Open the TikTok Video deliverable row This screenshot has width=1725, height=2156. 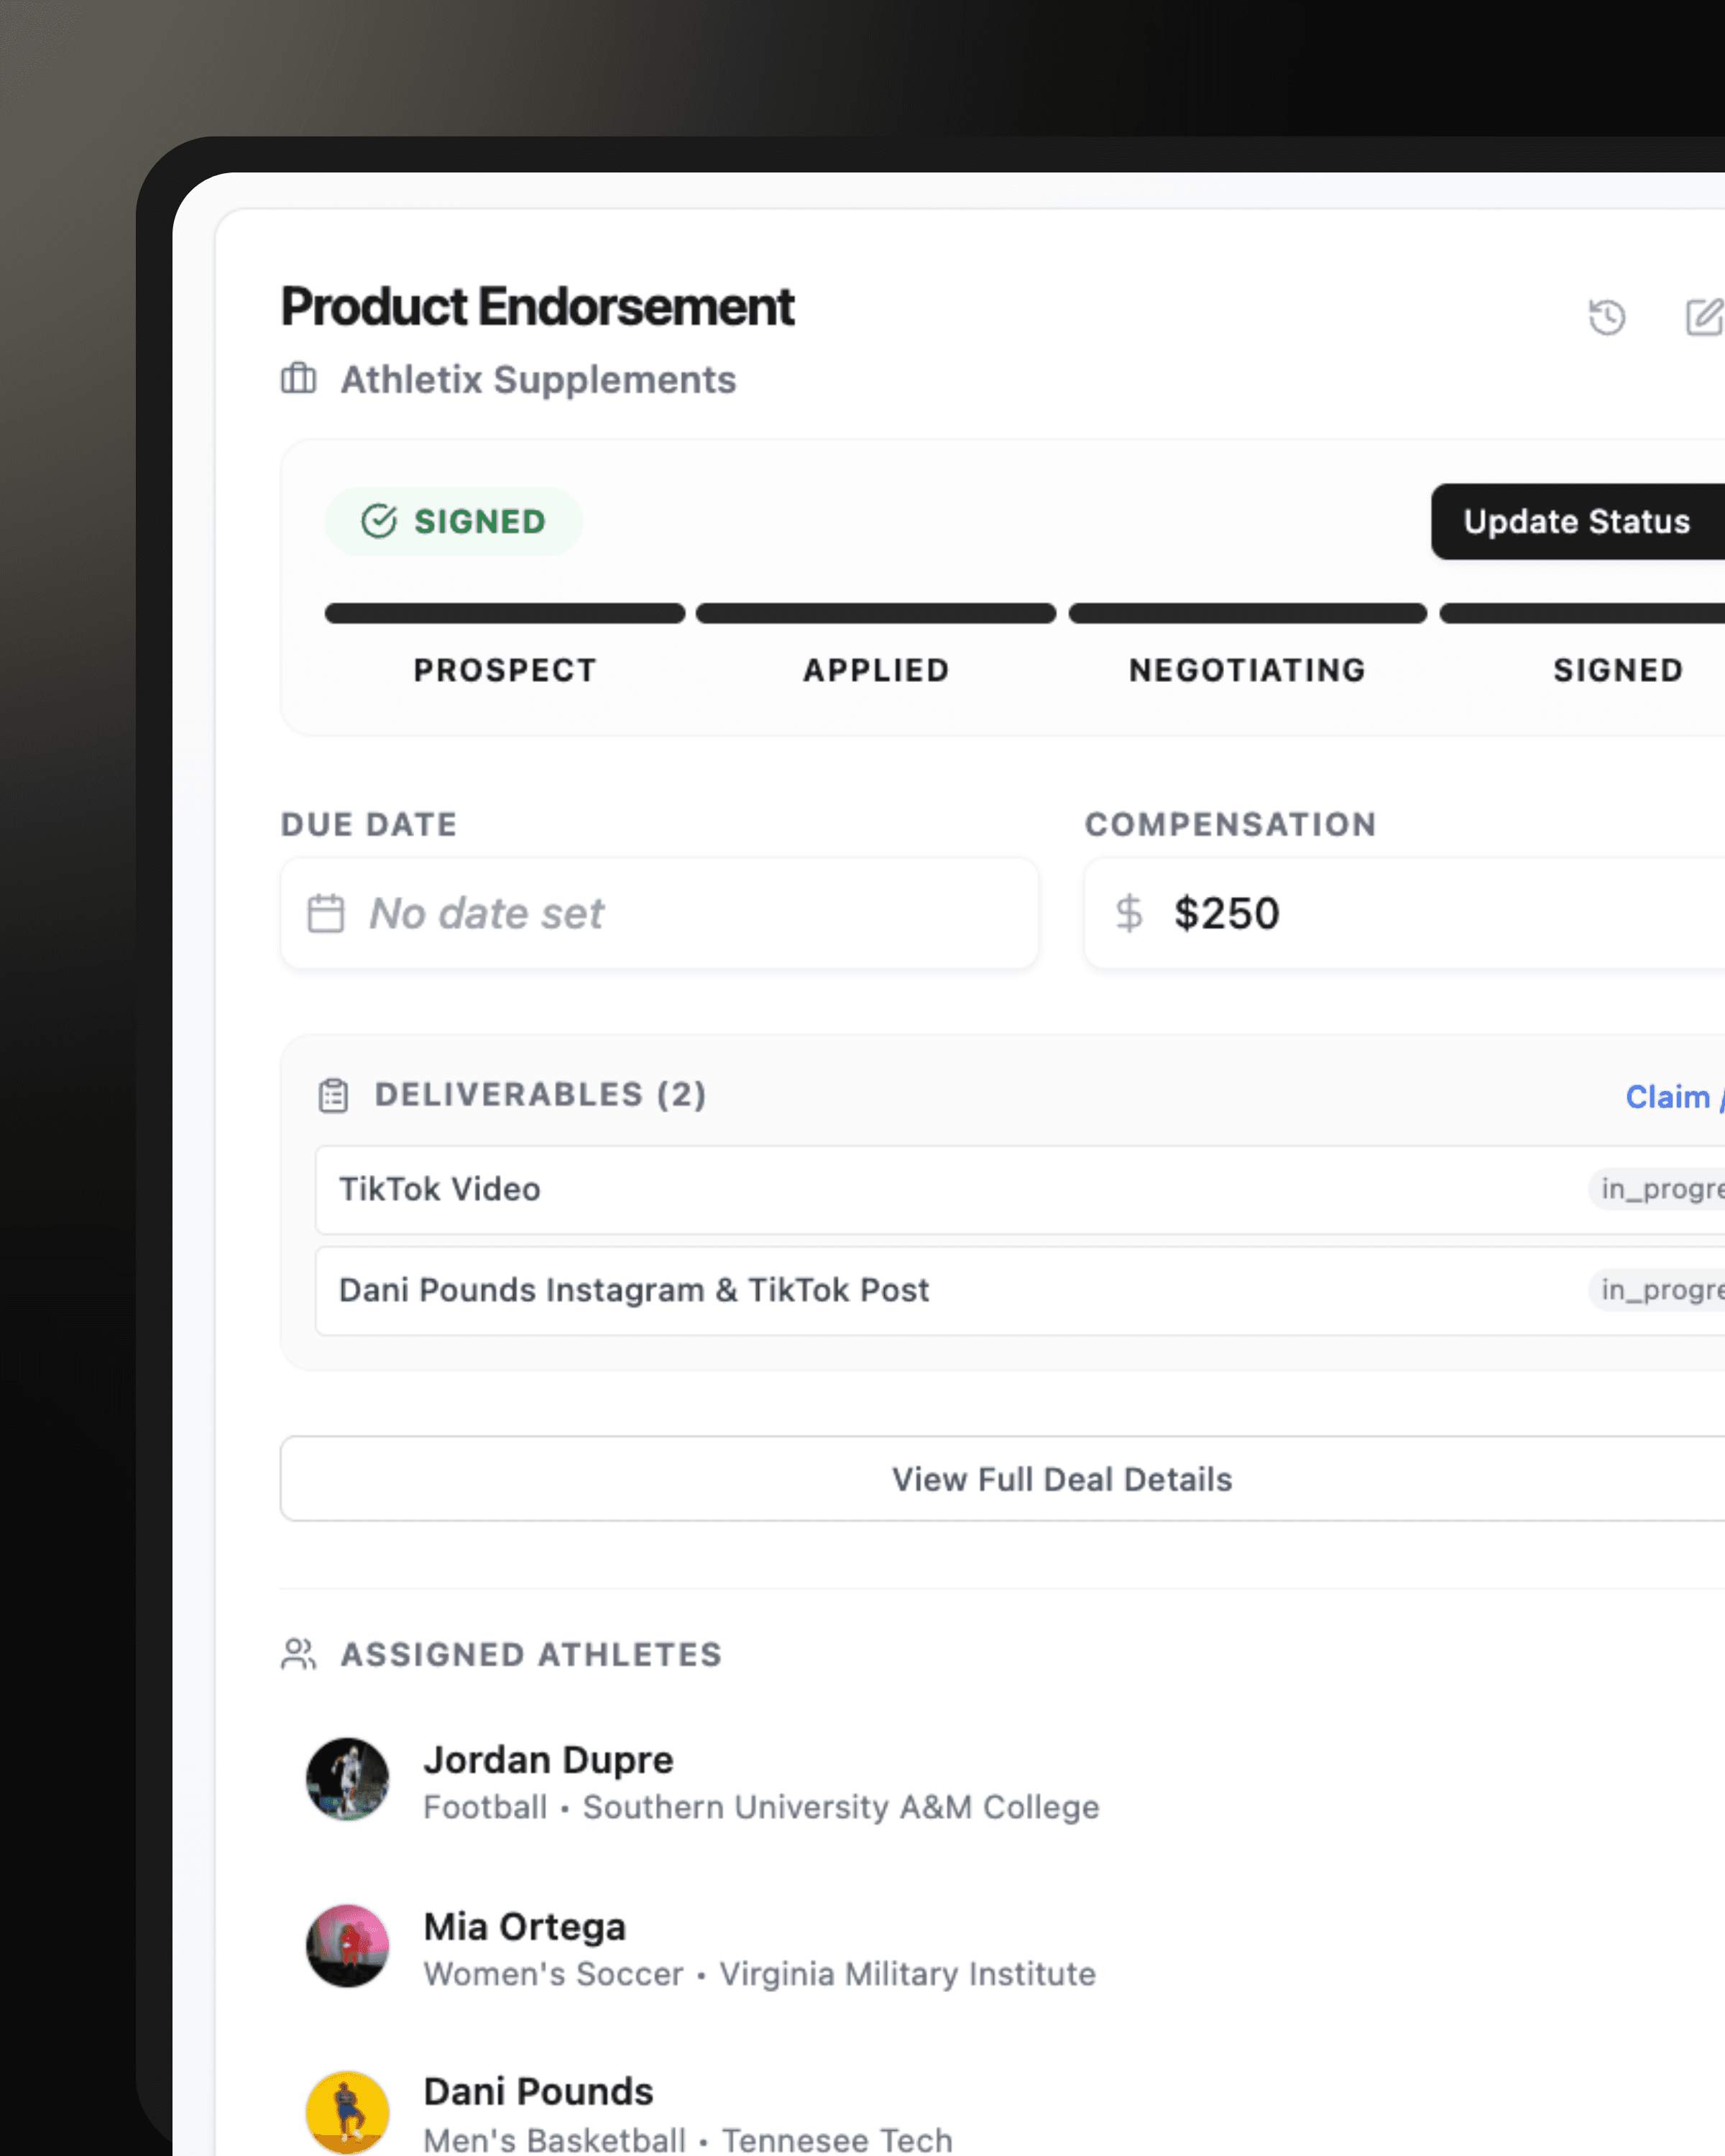coord(440,1189)
